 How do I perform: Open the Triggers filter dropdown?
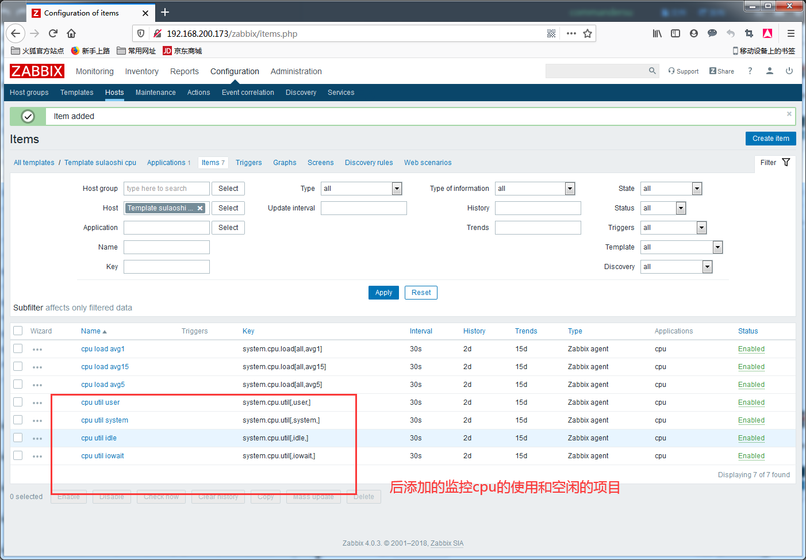pos(673,228)
